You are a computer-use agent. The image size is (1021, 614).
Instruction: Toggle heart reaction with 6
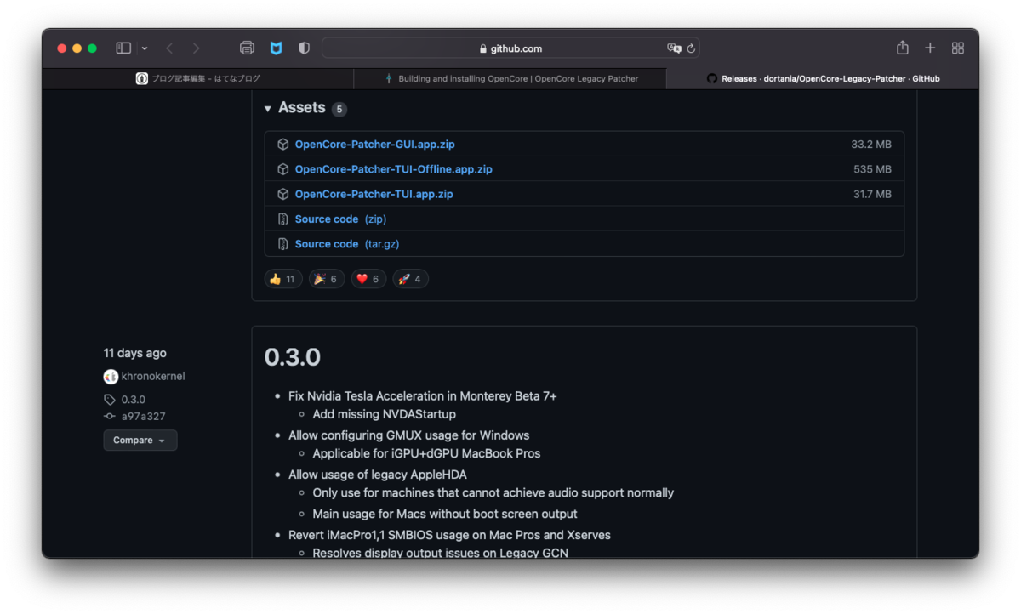click(x=368, y=279)
